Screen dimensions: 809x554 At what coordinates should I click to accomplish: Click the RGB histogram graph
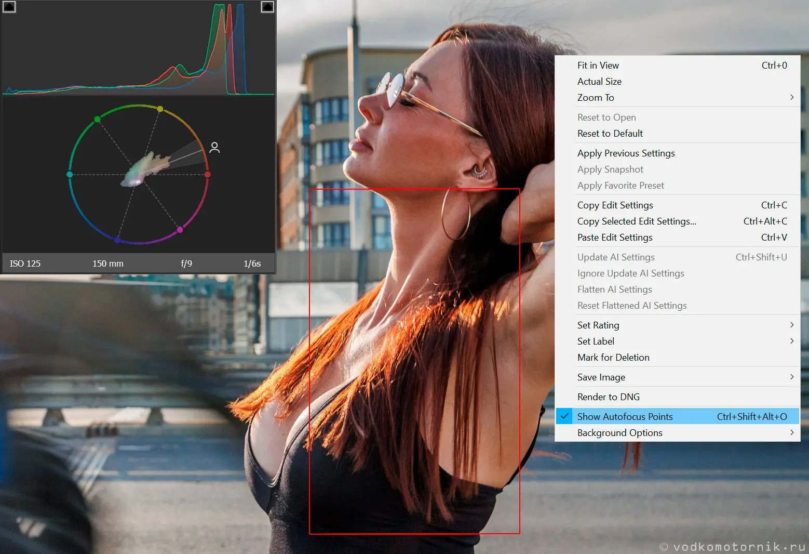pyautogui.click(x=139, y=49)
